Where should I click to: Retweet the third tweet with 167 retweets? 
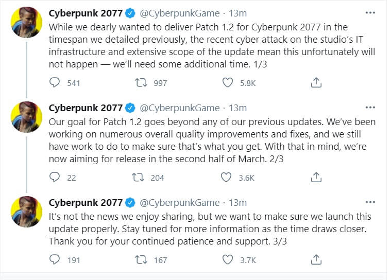(139, 260)
